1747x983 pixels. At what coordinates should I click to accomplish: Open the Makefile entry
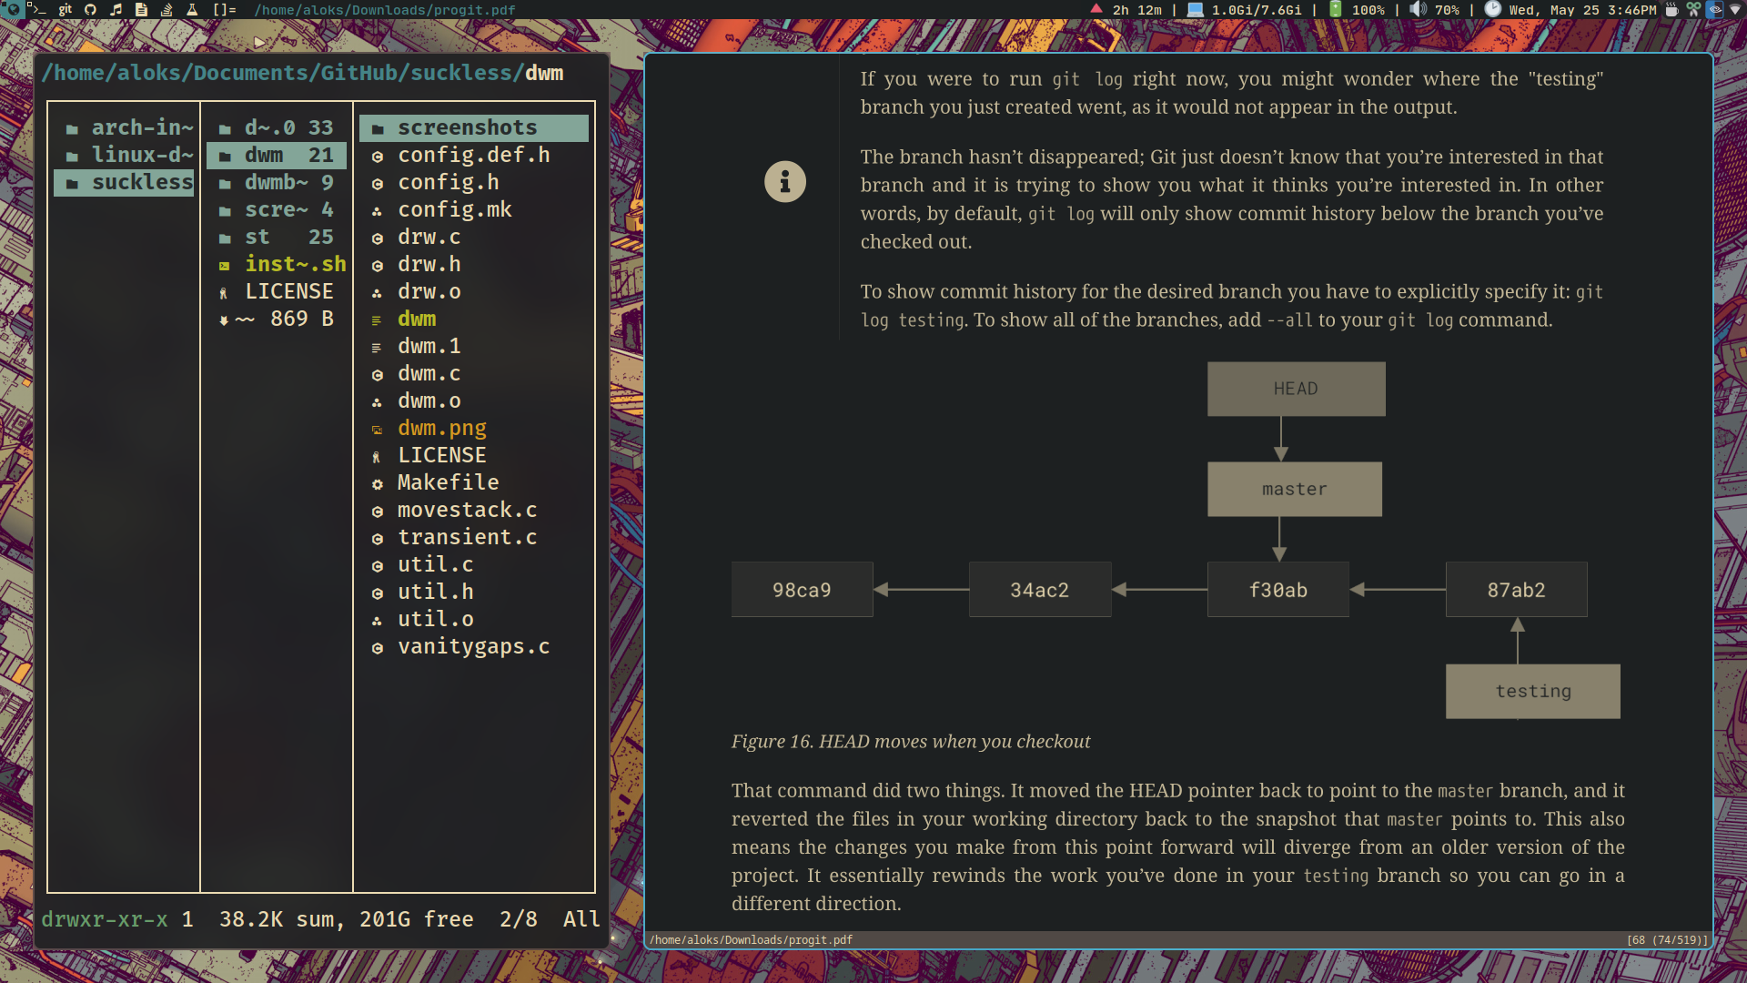[448, 482]
